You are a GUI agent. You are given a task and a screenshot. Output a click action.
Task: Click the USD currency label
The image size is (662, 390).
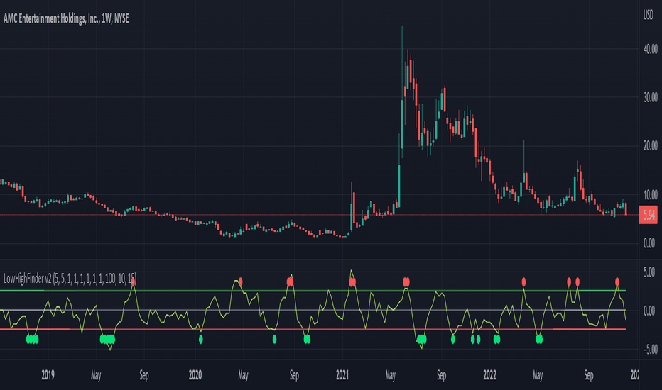coord(648,15)
